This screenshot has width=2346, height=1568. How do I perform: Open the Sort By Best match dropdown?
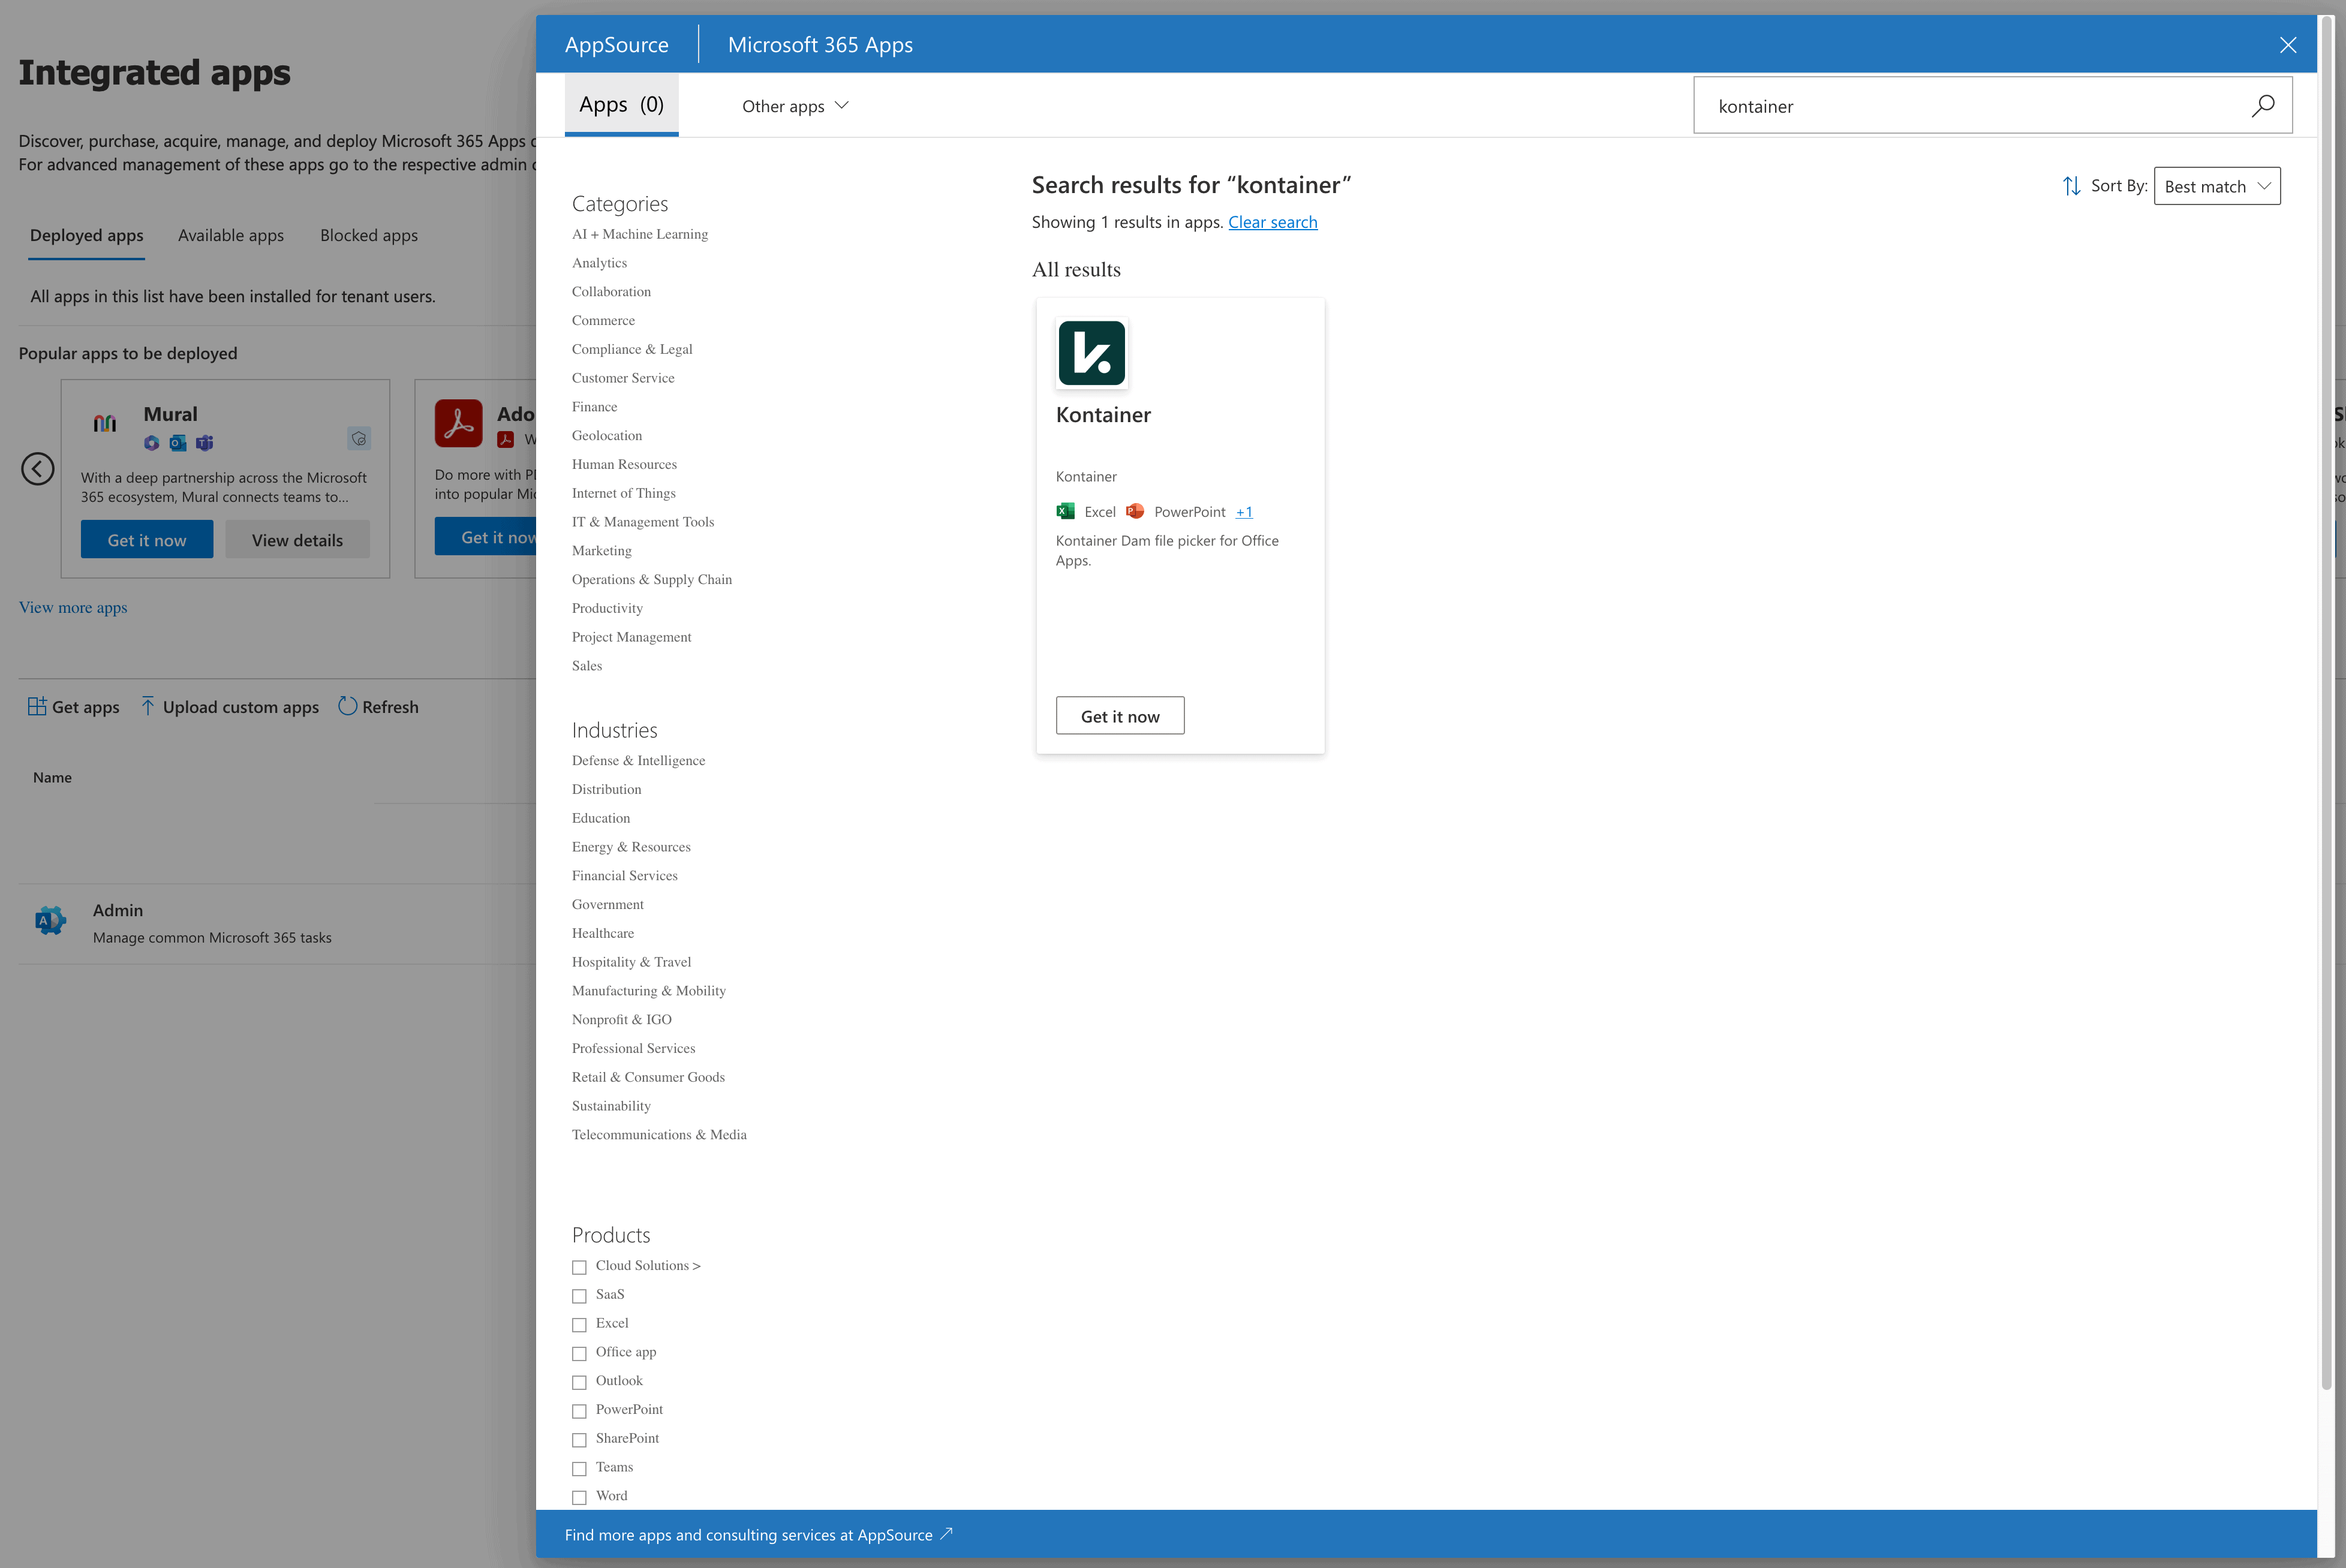tap(2216, 186)
